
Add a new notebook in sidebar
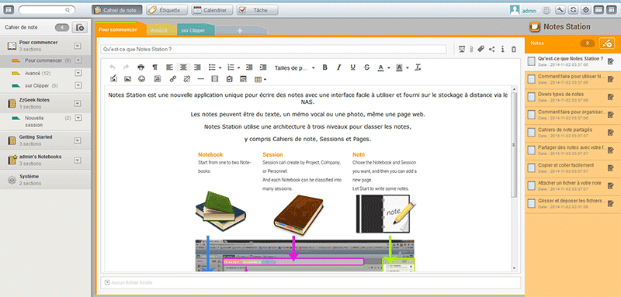[80, 27]
